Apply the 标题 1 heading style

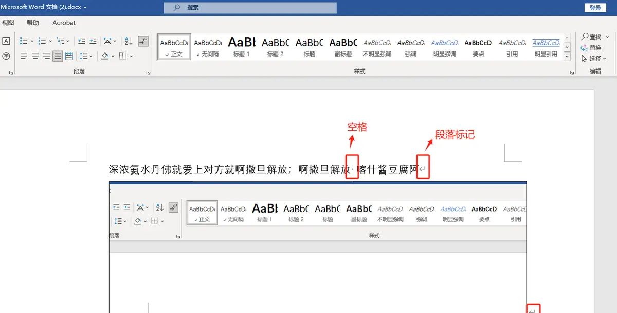tap(241, 46)
